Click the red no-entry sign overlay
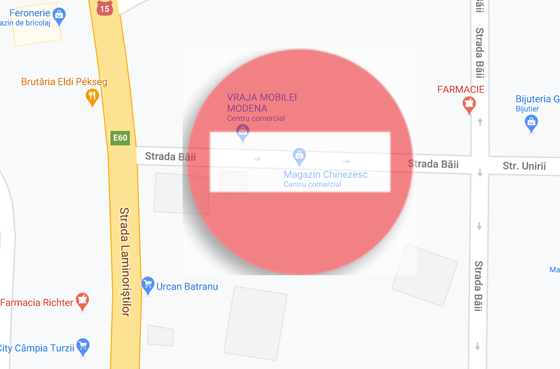Viewport: 560px width, 369px height. point(300,162)
